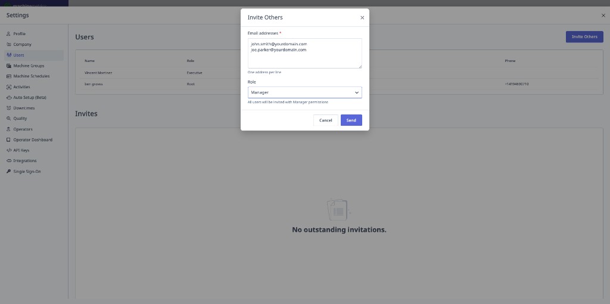
Task: Click the Integrations icon in sidebar
Action: pyautogui.click(x=8, y=161)
